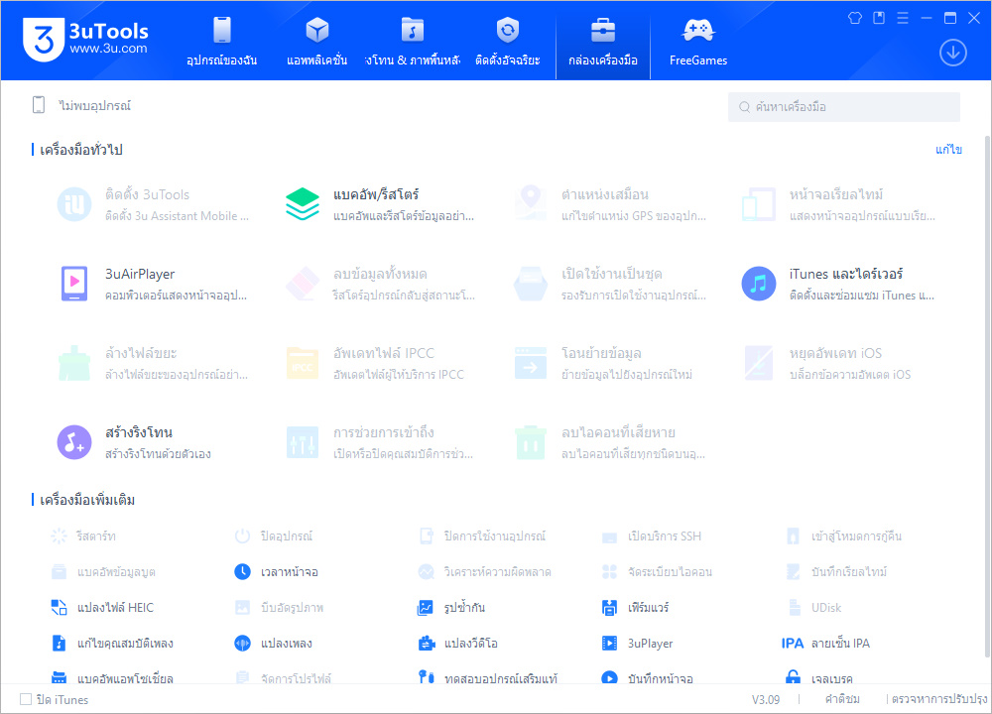This screenshot has width=992, height=714.
Task: Click the tool search field
Action: point(844,107)
